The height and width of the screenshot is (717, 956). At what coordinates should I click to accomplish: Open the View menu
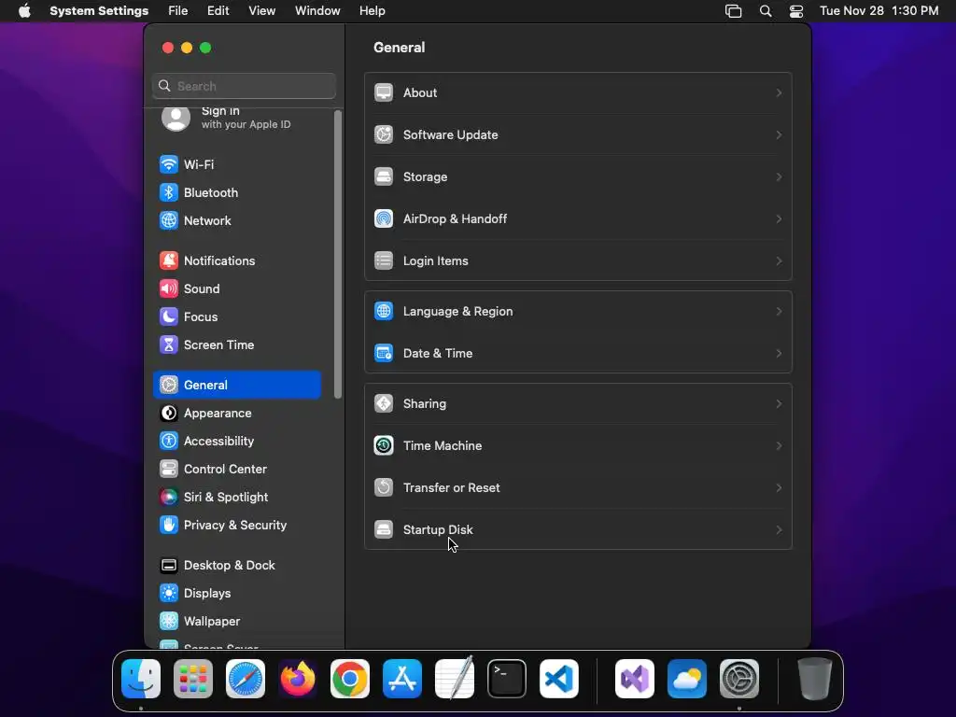pos(261,11)
